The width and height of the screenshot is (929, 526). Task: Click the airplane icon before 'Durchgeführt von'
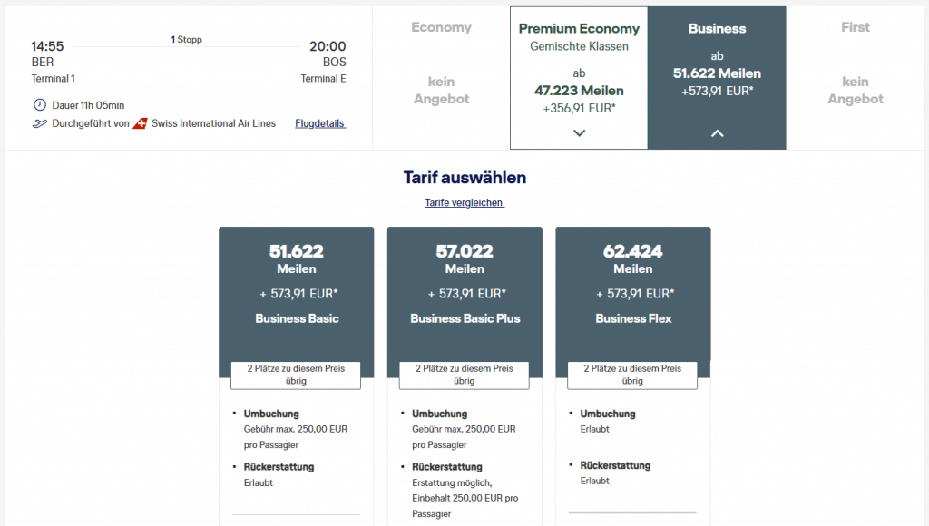[39, 123]
